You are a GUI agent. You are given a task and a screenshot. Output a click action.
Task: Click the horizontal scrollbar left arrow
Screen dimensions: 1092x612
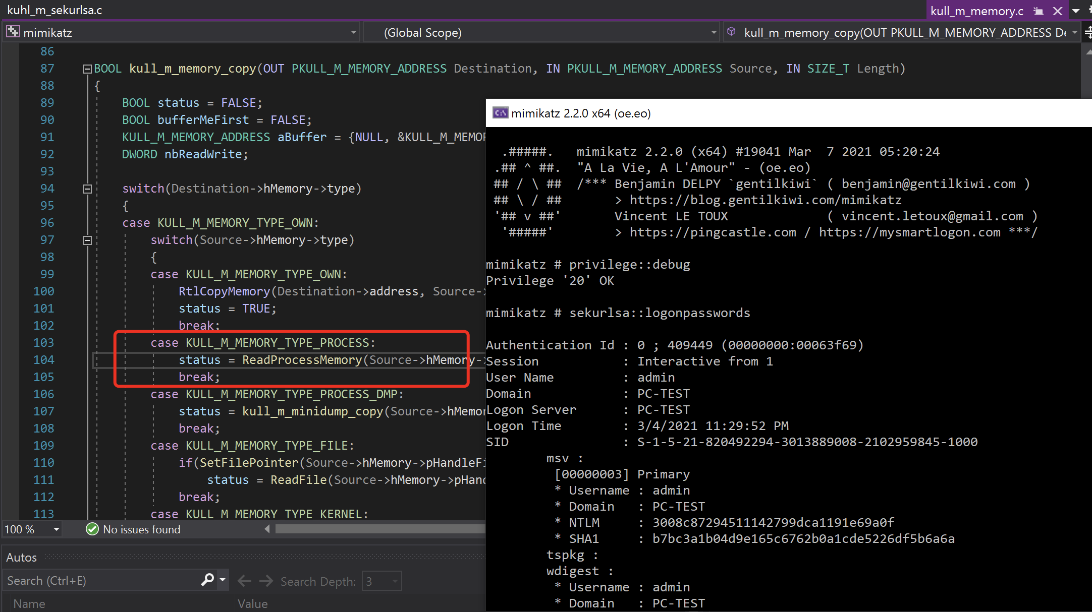267,529
